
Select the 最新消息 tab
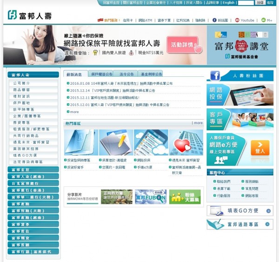(x=76, y=74)
